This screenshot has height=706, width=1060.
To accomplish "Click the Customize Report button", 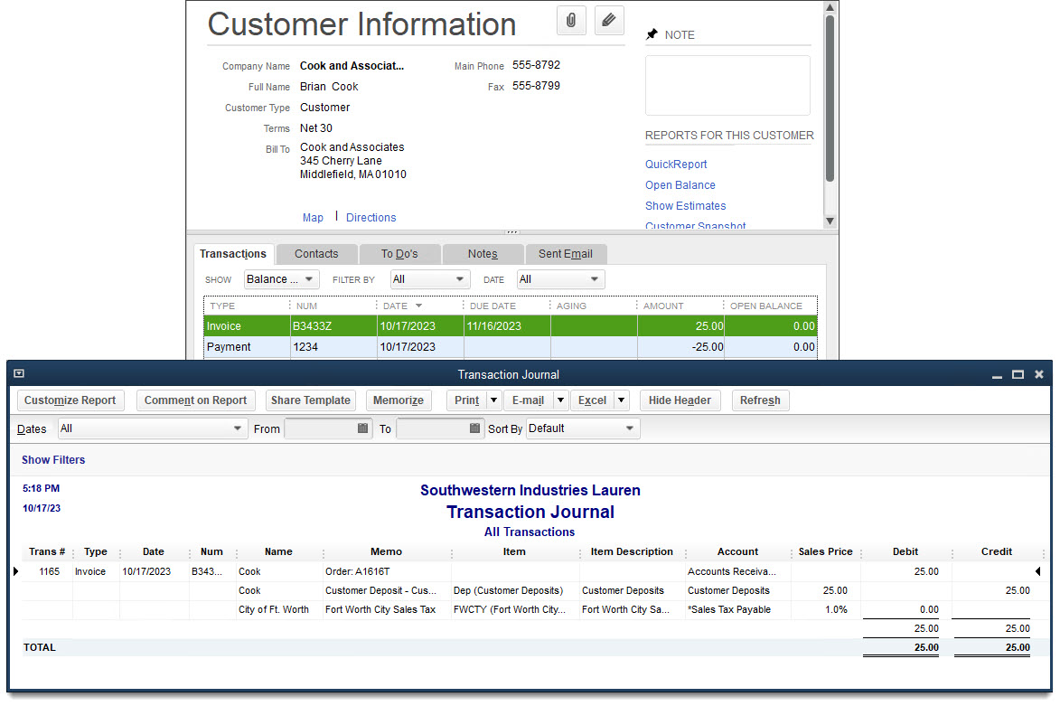I will click(x=70, y=400).
